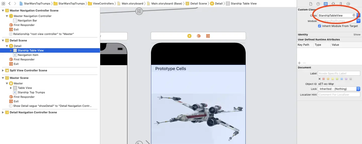Click Object ID value sET-ec-Mqr
The width and height of the screenshot is (362, 144).
[x=326, y=84]
